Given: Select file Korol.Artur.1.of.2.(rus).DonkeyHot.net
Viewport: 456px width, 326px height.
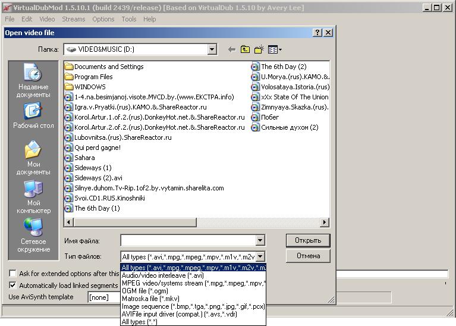Looking at the screenshot, I should point(155,117).
